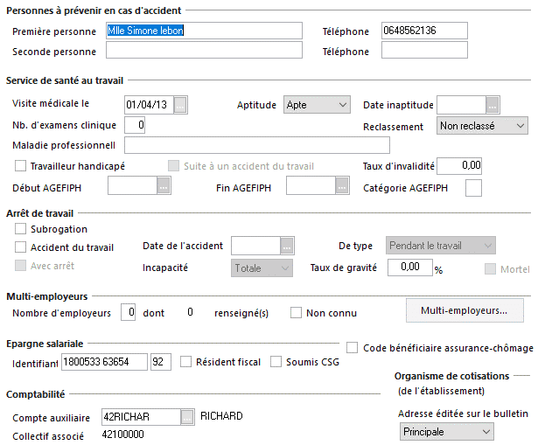Open the Reclassement dropdown
The image size is (538, 445).
click(x=482, y=126)
